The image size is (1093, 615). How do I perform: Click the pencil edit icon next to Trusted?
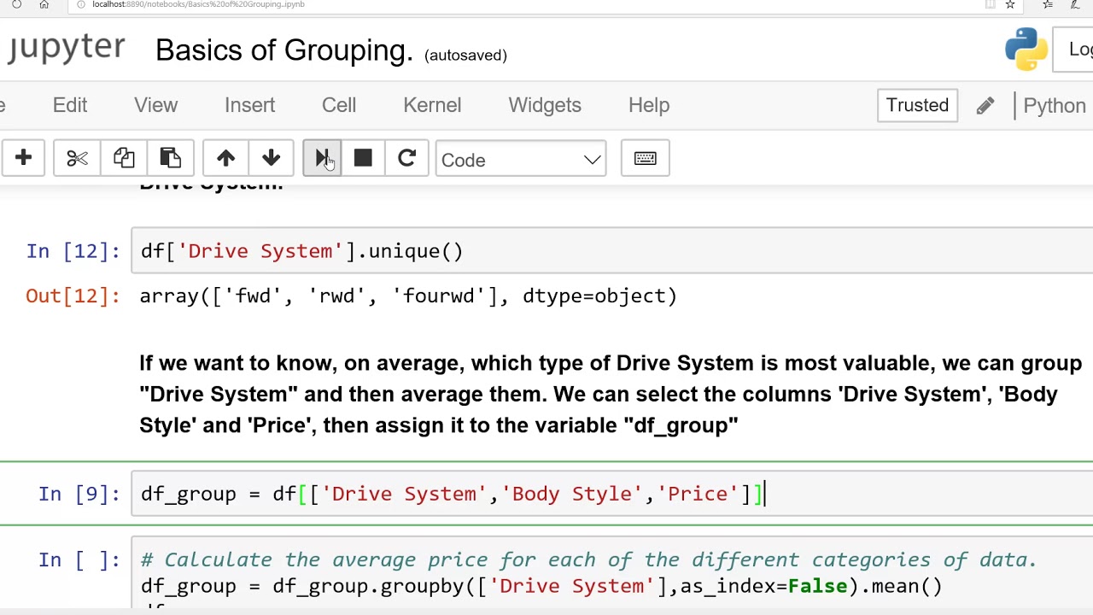pyautogui.click(x=985, y=105)
